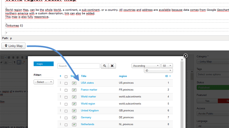Click the Netherlands map title link
This screenshot has height=128, width=229.
tap(87, 124)
